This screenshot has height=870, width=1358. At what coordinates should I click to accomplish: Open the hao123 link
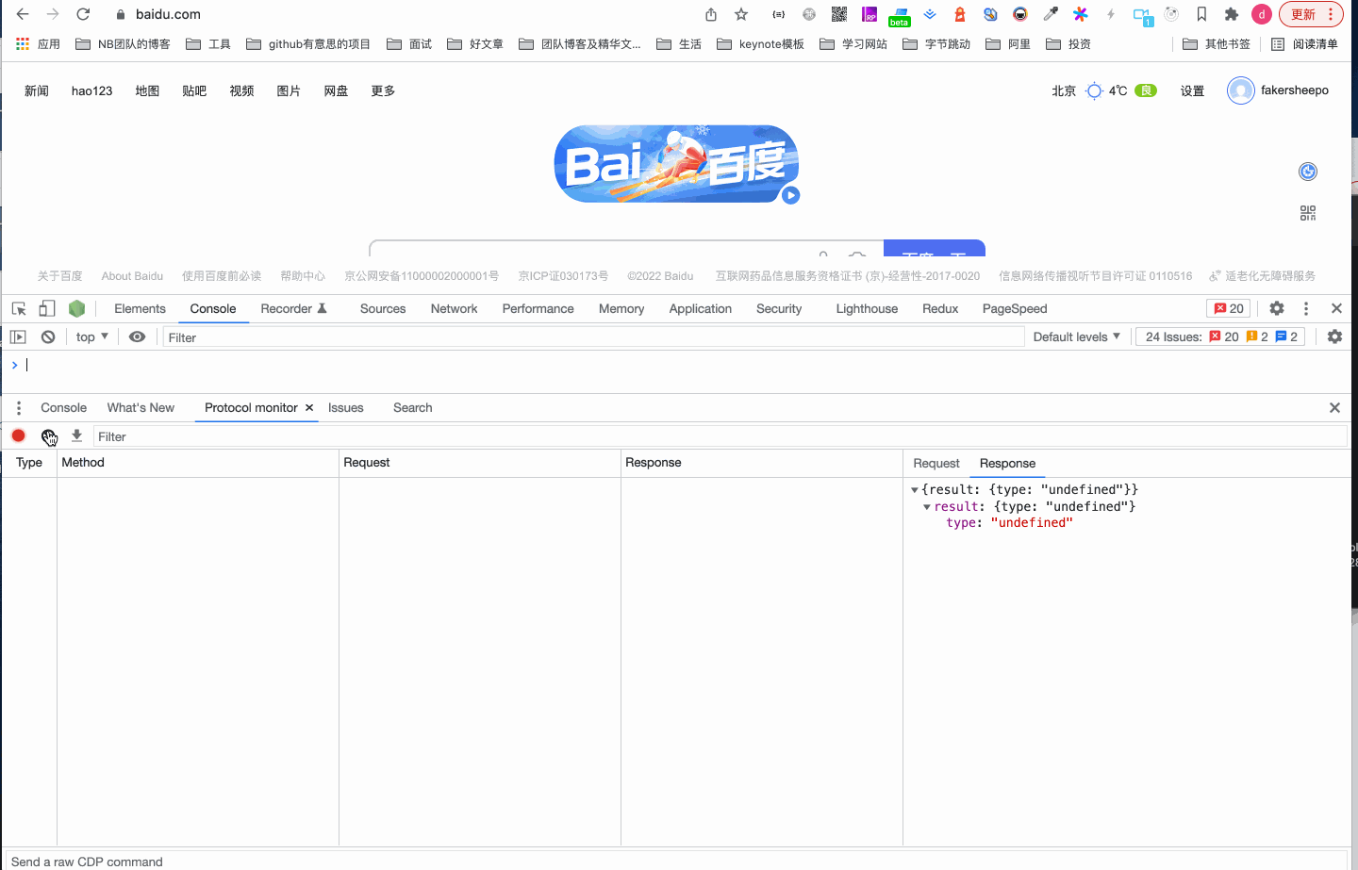tap(91, 90)
